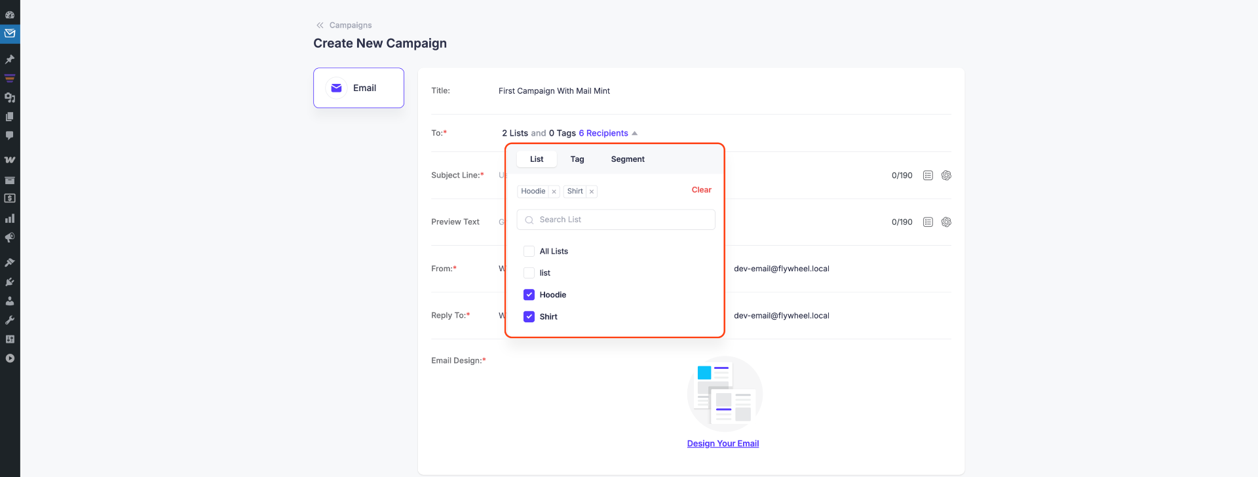Image resolution: width=1258 pixels, height=477 pixels.
Task: Open Pages icon in sidebar
Action: click(10, 117)
